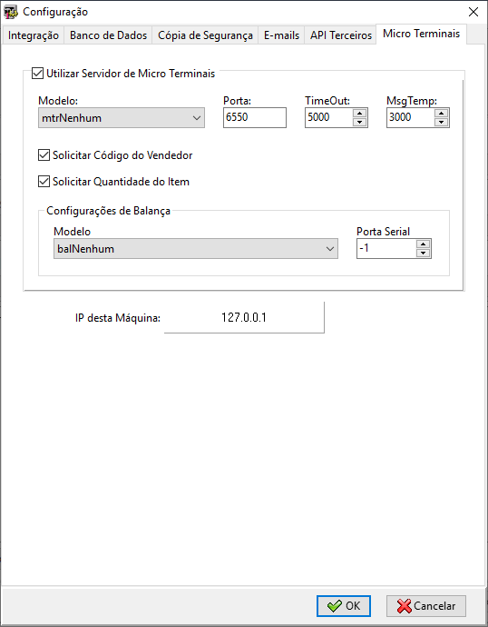Viewport: 488px width, 627px height.
Task: Select the E-mails tab
Action: click(x=282, y=35)
